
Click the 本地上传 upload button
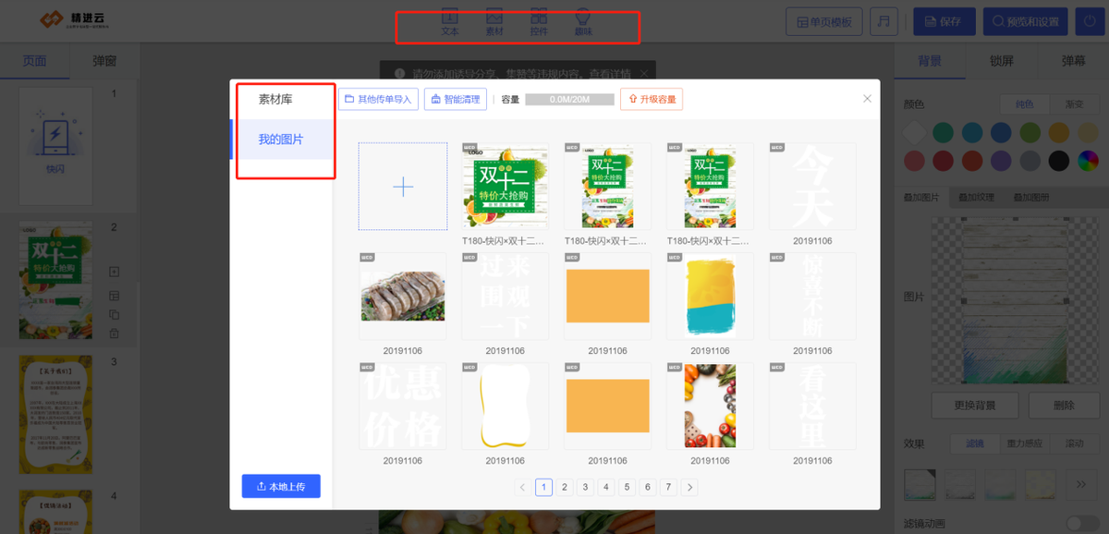[x=281, y=486]
